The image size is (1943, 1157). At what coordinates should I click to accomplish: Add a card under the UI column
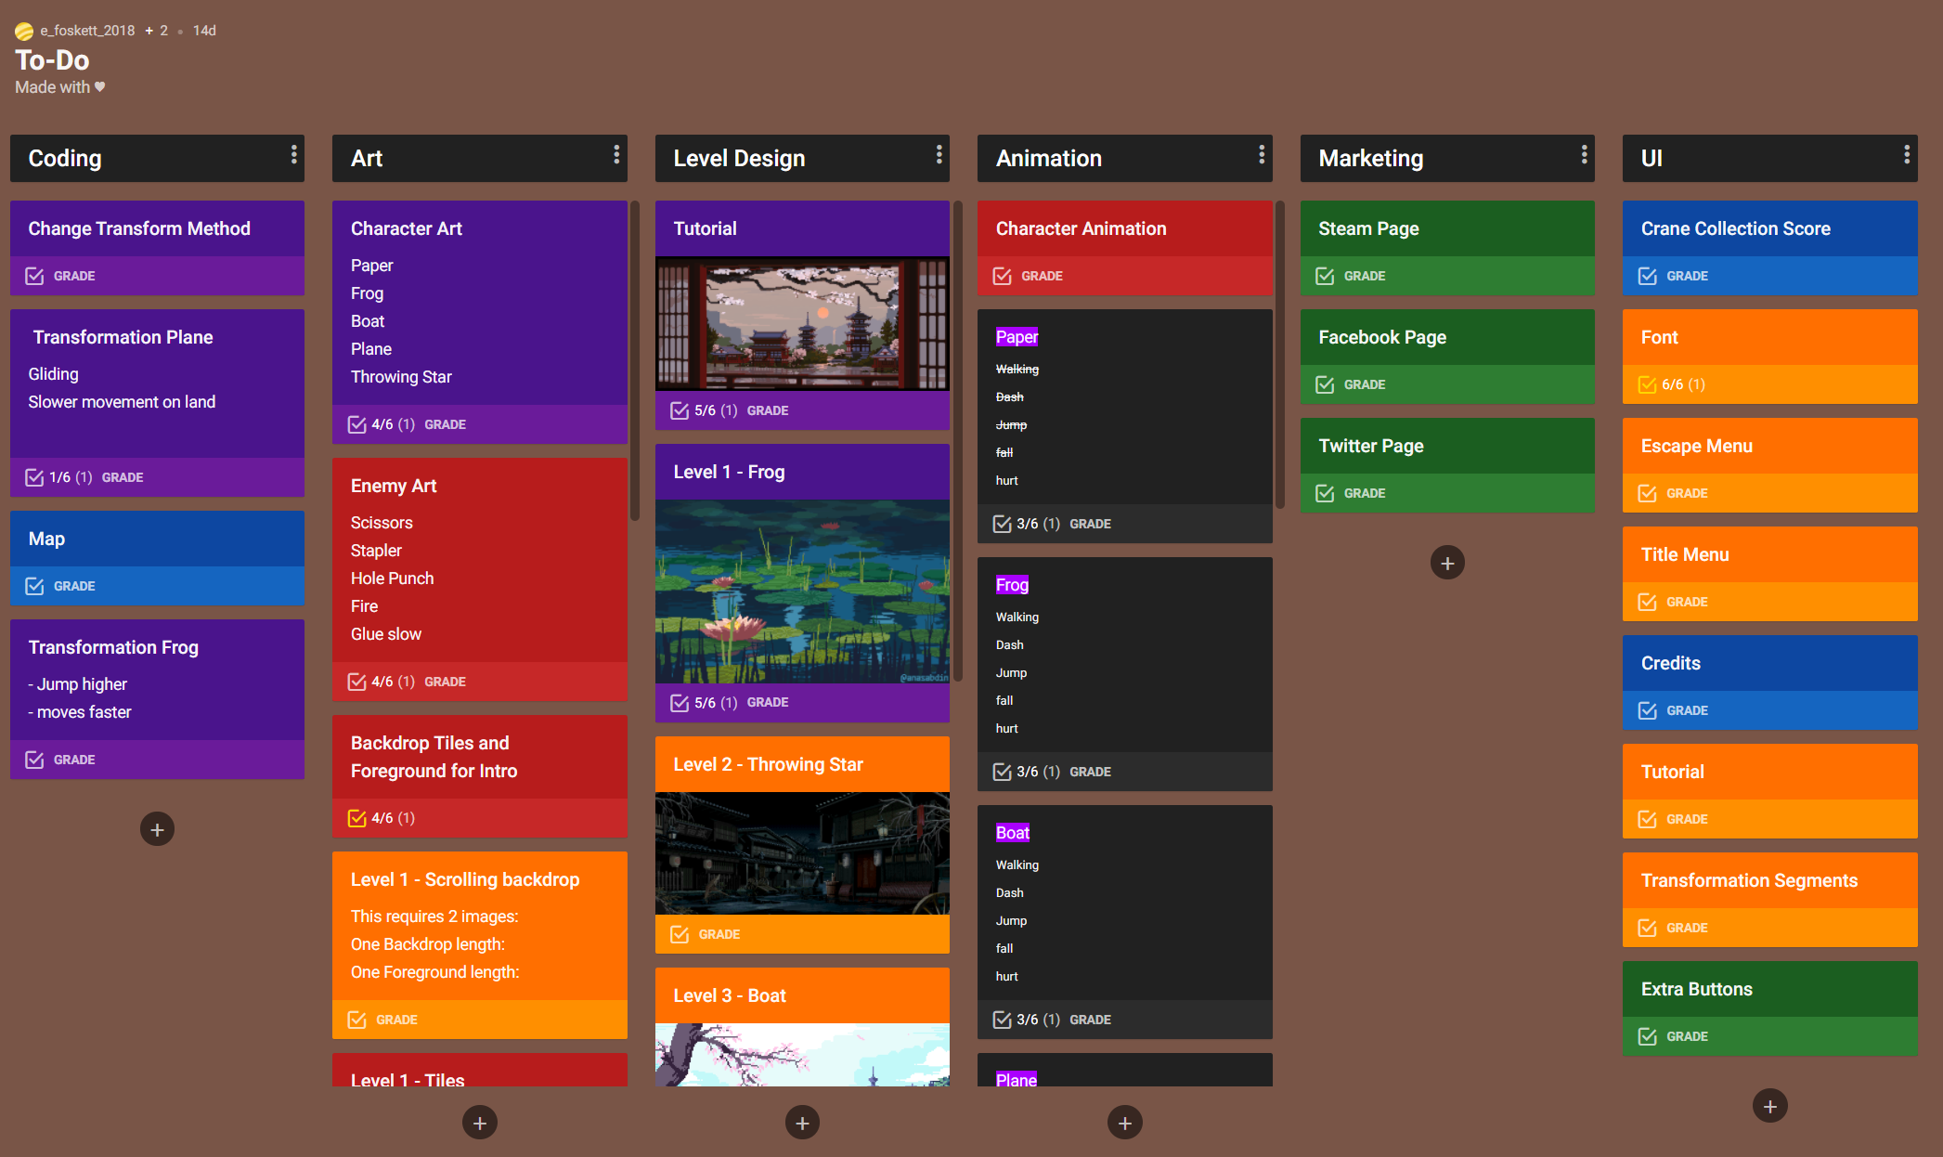(1769, 1106)
